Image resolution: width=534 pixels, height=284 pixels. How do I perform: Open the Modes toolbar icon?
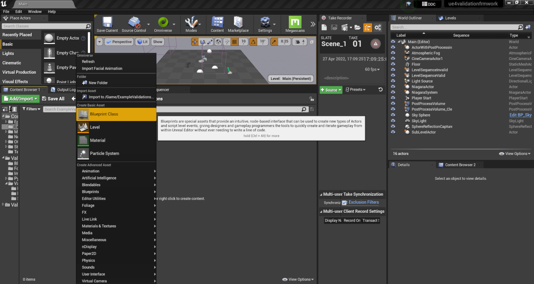click(191, 24)
